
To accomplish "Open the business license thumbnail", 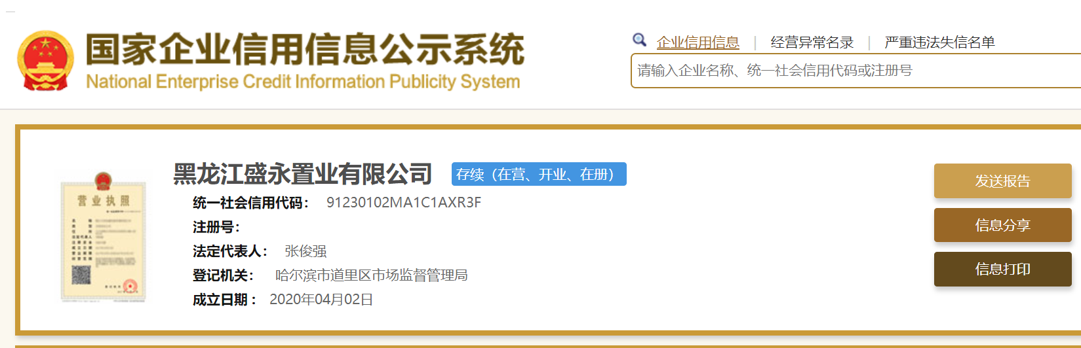I will click(x=103, y=237).
